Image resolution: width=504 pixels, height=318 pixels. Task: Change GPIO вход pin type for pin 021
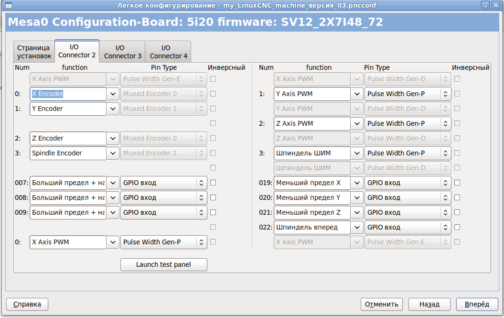407,212
